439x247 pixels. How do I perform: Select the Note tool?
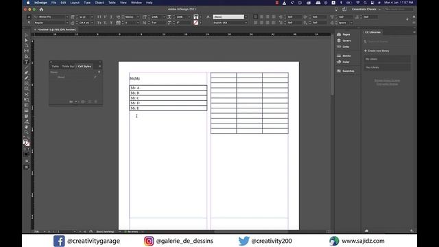26,116
